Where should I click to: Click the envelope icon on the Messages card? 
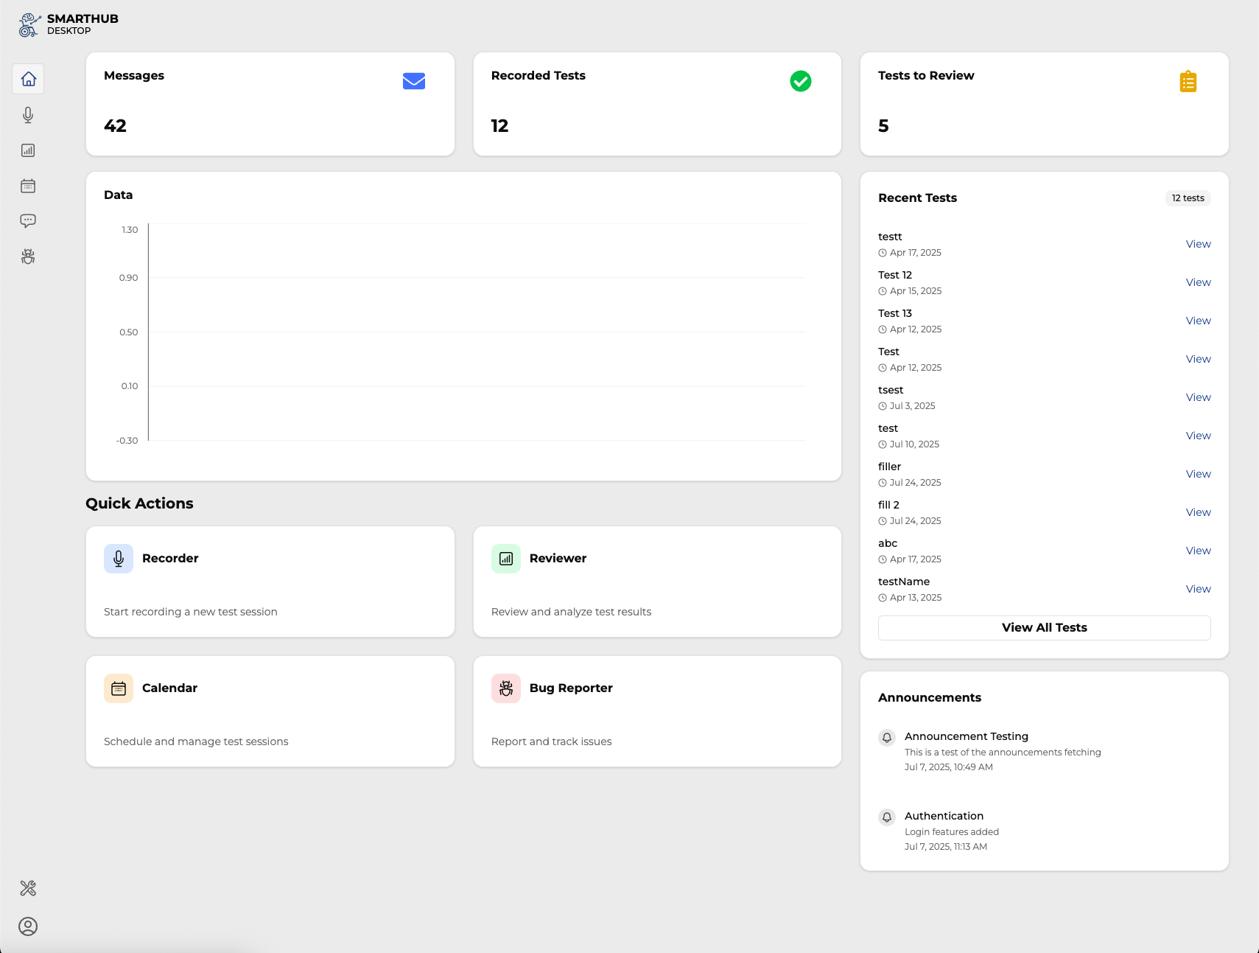[414, 81]
